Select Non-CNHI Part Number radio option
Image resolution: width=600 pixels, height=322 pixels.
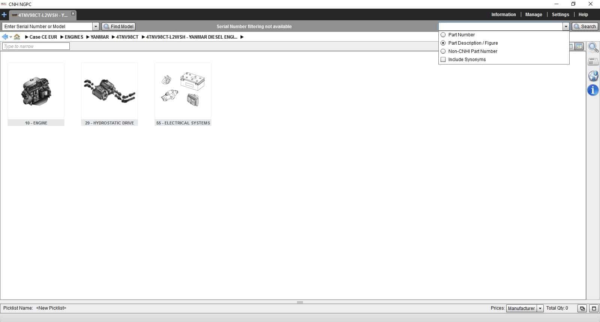point(443,51)
